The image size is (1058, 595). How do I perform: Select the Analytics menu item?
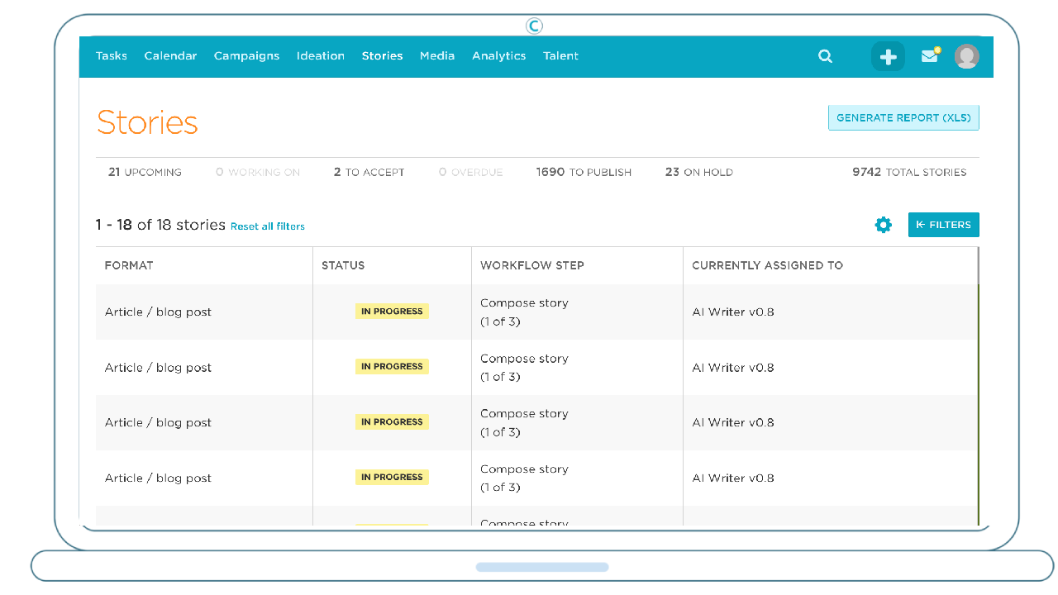point(498,56)
